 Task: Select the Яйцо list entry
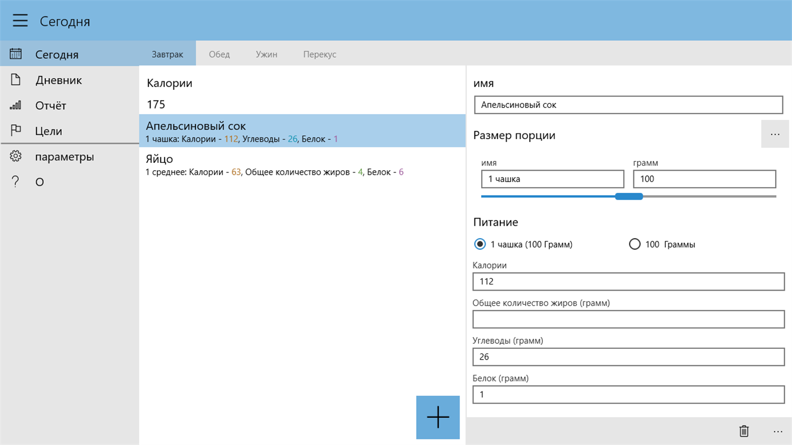point(302,165)
